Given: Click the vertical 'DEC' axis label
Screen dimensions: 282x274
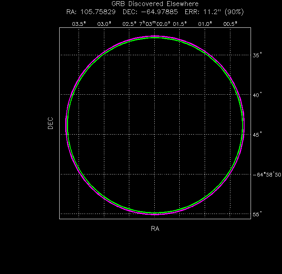Looking at the screenshot, I should (x=50, y=123).
